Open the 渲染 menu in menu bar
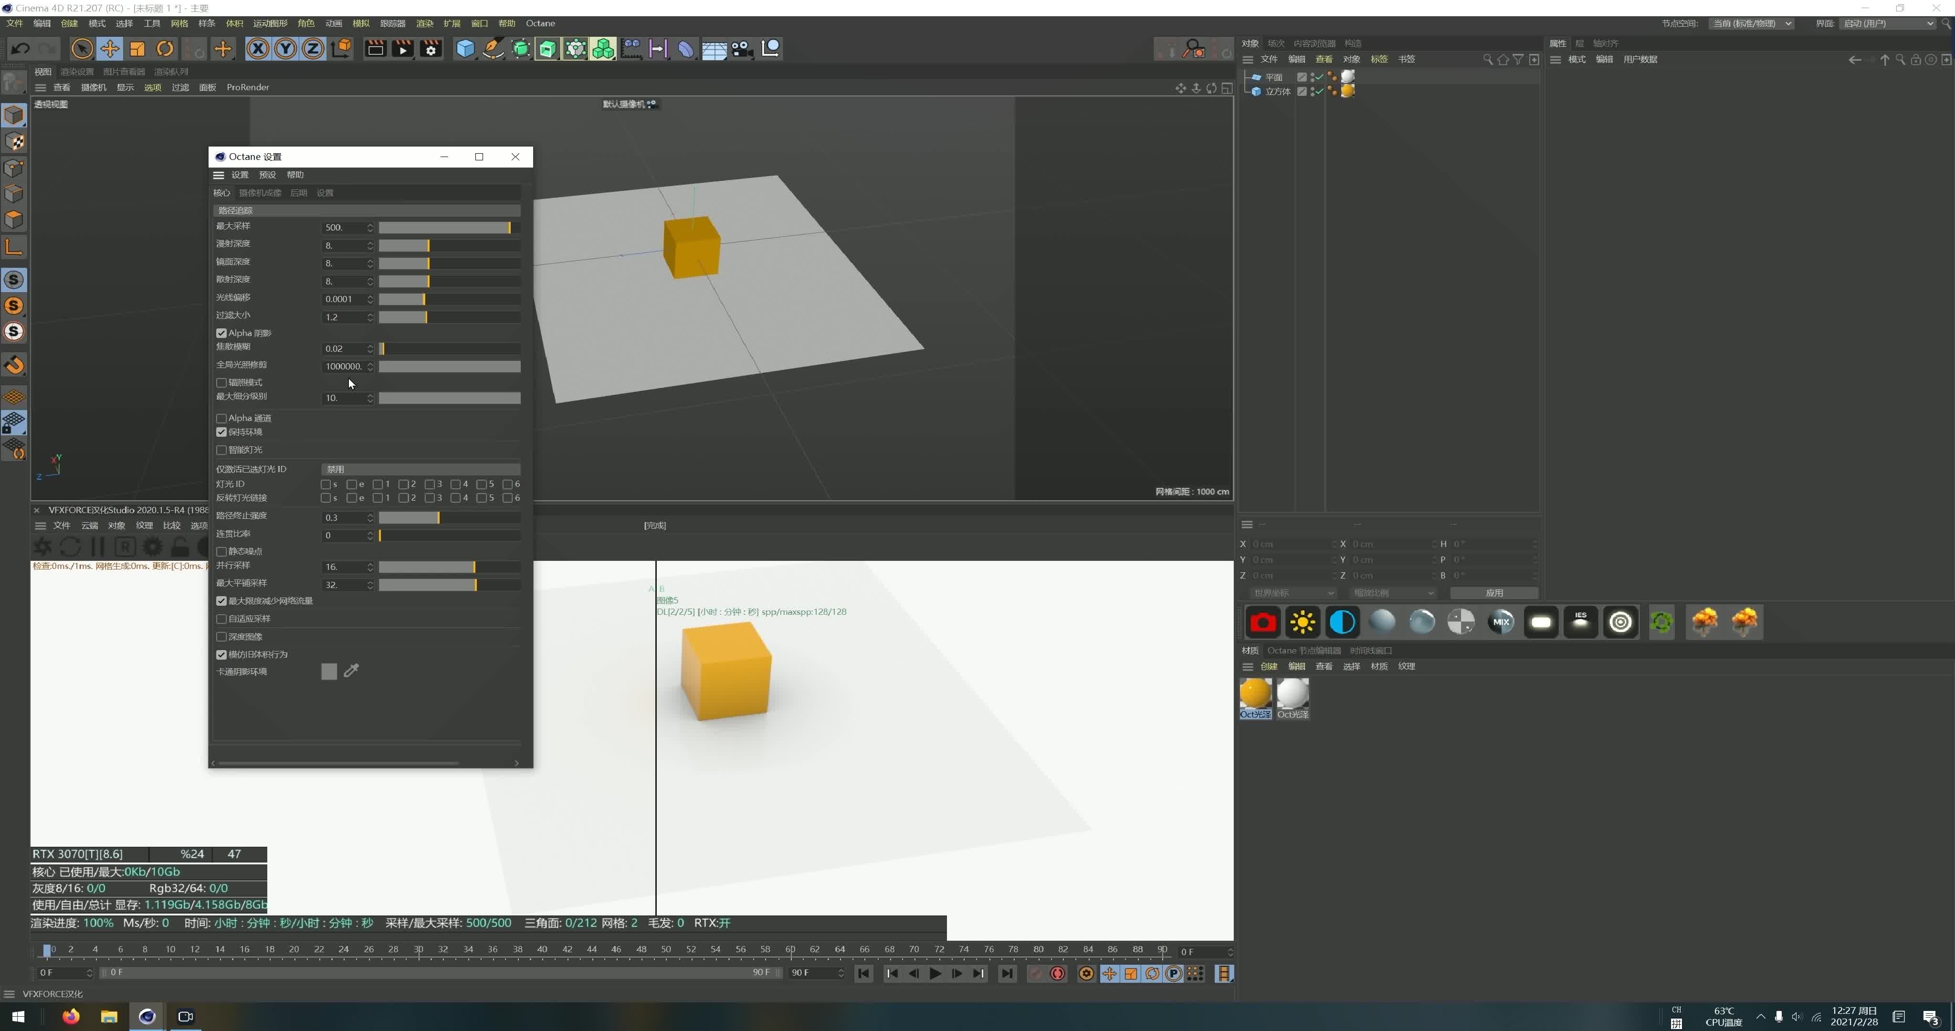This screenshot has height=1031, width=1955. coord(424,23)
